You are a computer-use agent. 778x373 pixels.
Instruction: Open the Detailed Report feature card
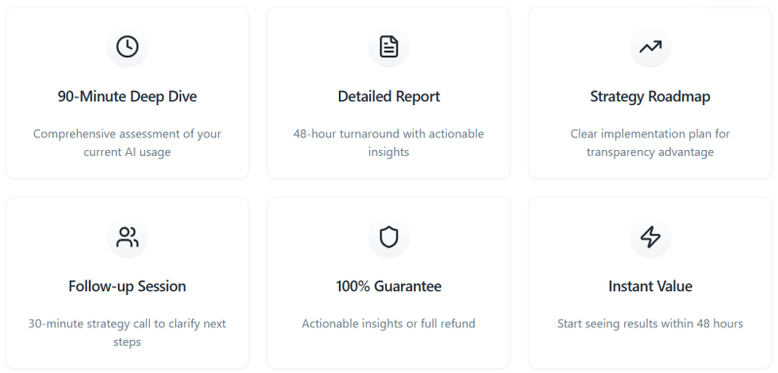click(x=389, y=93)
